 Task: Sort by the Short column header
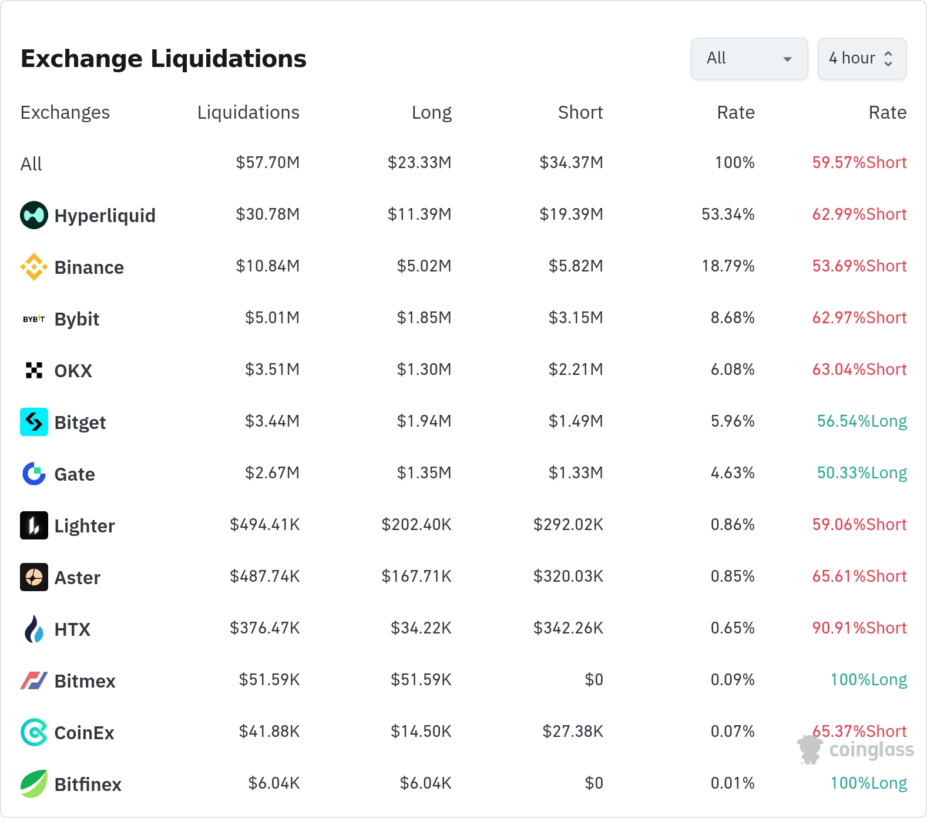click(580, 112)
